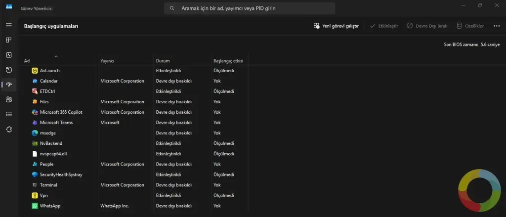Click Etkinleştirildi status in Vpn row
Viewport: 506px width, 217px height.
[169, 195]
